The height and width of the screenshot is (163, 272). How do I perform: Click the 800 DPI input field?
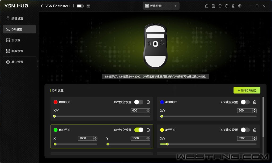pos(244,110)
